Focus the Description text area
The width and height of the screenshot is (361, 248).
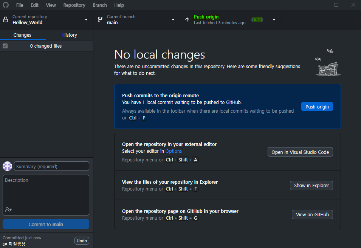coord(46,195)
